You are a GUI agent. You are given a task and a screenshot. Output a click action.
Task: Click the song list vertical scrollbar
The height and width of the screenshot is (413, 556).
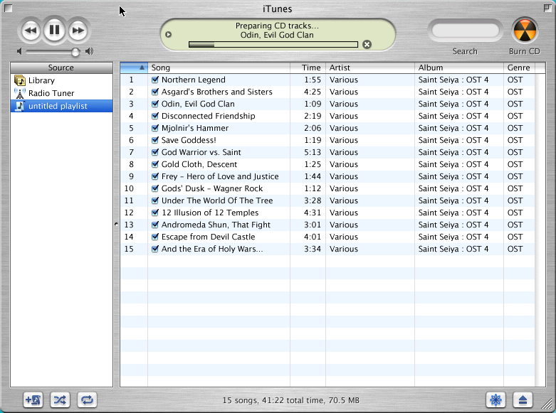tap(540, 230)
